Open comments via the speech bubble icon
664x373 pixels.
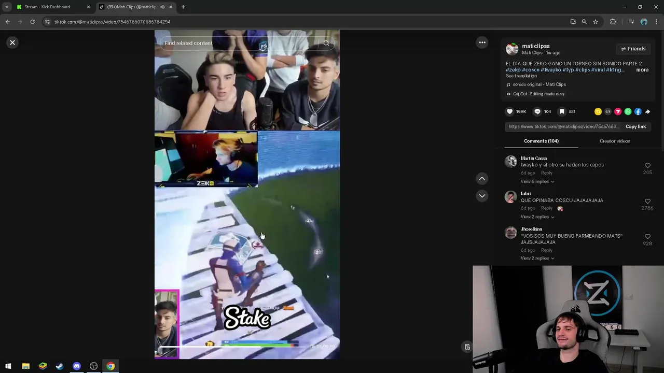point(537,111)
